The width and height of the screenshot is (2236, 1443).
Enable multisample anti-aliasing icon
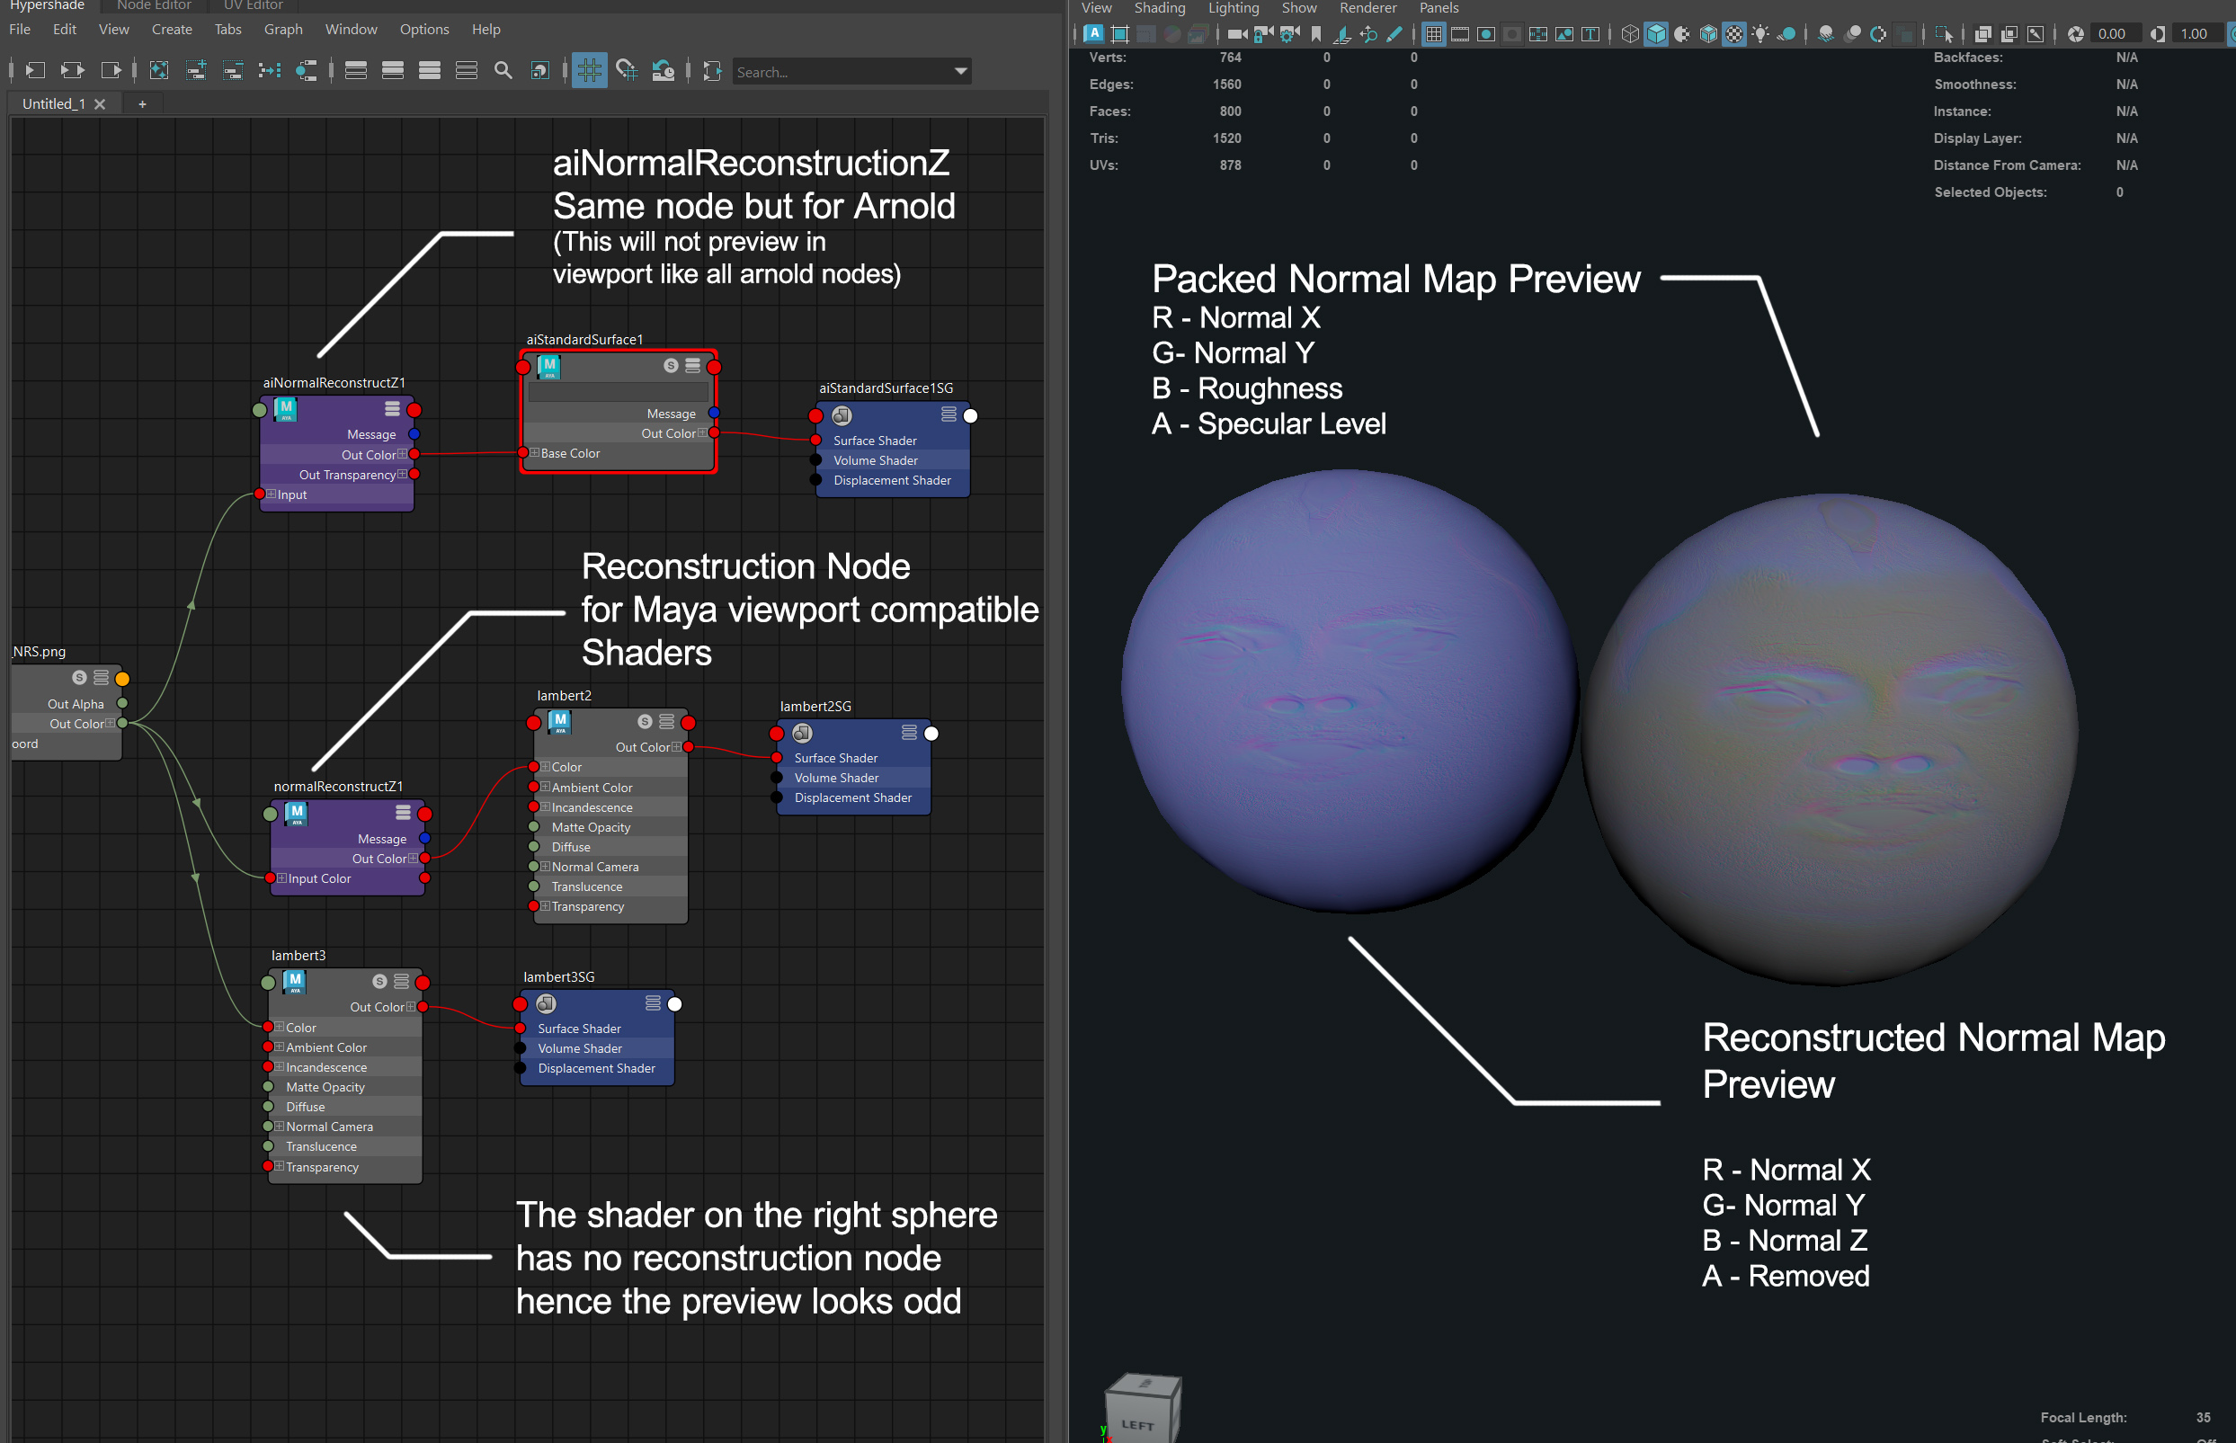pyautogui.click(x=1878, y=34)
